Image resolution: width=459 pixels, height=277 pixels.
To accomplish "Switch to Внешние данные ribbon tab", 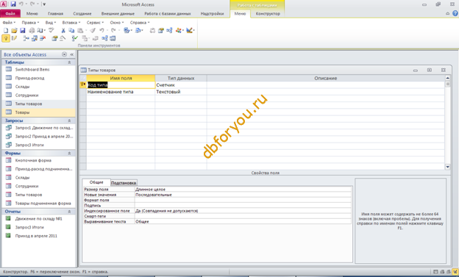I will click(x=118, y=13).
